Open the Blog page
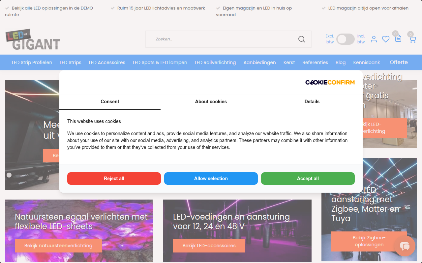422x263 pixels. 341,62
